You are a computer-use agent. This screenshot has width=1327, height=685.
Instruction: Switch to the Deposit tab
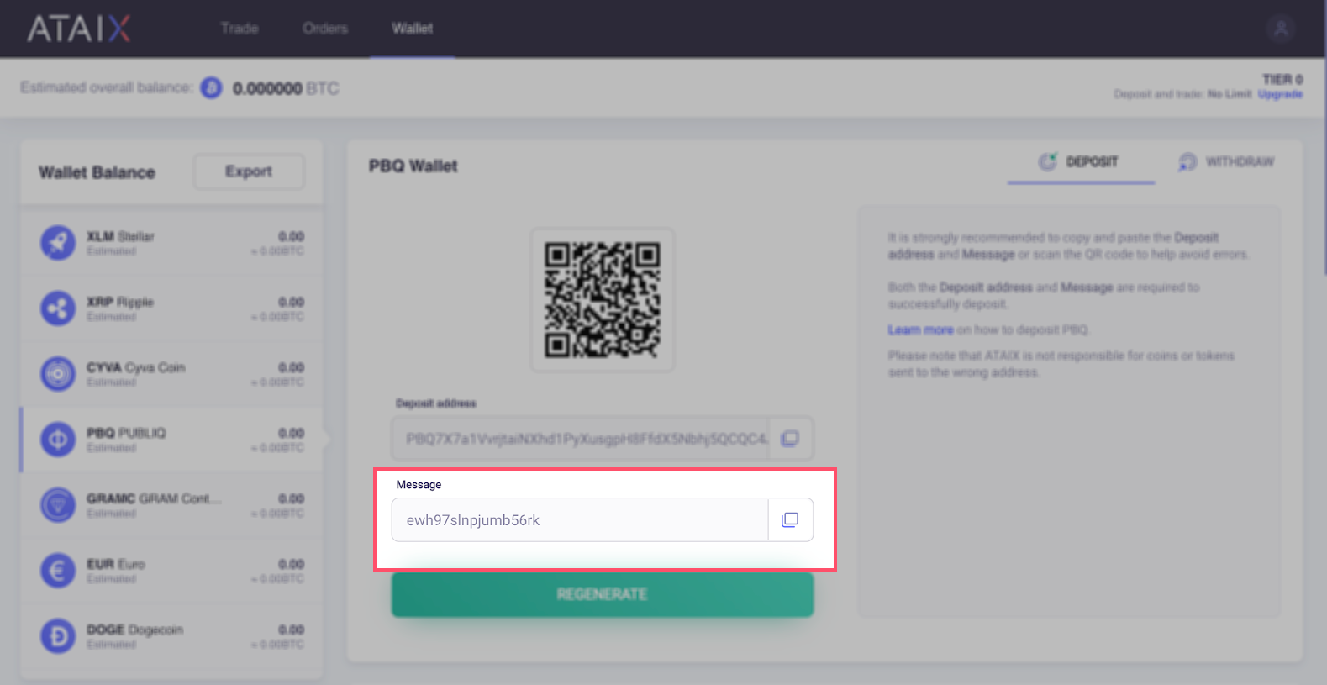click(1081, 161)
